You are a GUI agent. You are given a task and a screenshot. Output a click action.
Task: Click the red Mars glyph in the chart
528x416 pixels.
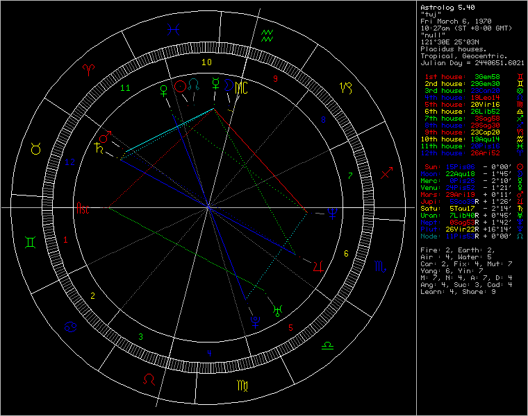point(106,135)
